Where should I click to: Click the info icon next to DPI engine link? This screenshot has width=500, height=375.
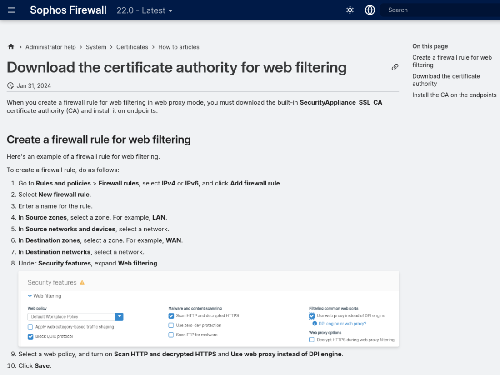point(315,323)
